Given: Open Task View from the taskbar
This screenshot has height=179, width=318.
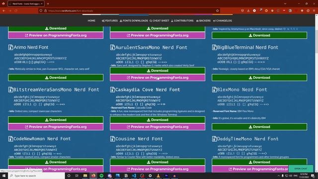Looking at the screenshot, I should [77, 176].
